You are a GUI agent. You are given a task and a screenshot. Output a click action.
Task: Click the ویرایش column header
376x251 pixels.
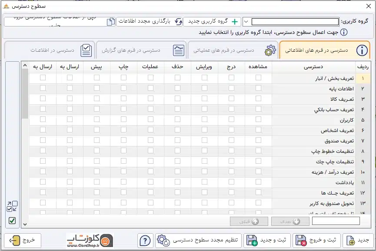point(205,66)
